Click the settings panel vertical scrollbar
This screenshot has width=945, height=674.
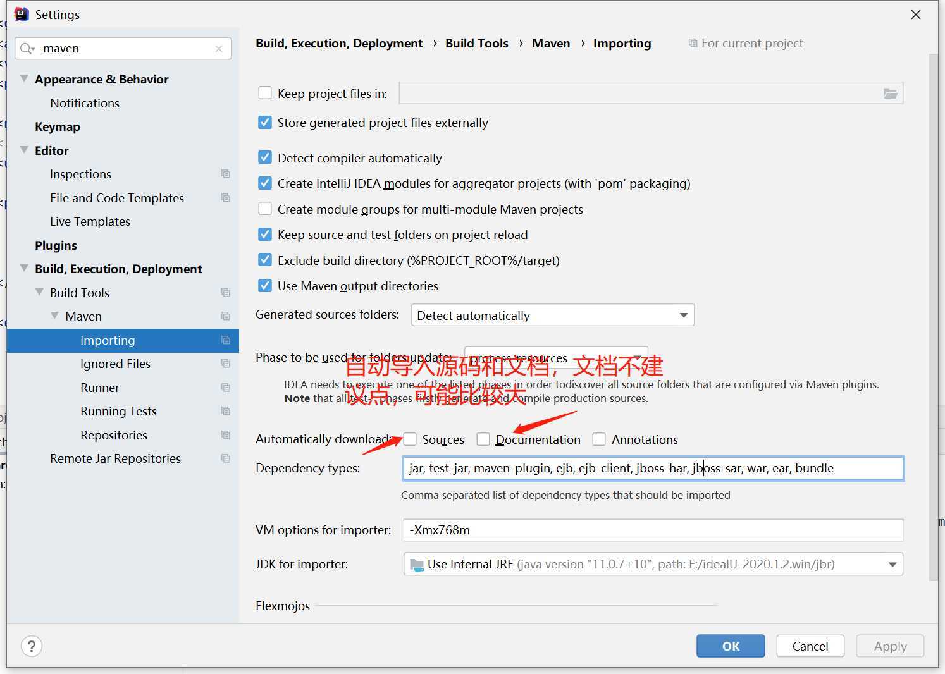[933, 316]
